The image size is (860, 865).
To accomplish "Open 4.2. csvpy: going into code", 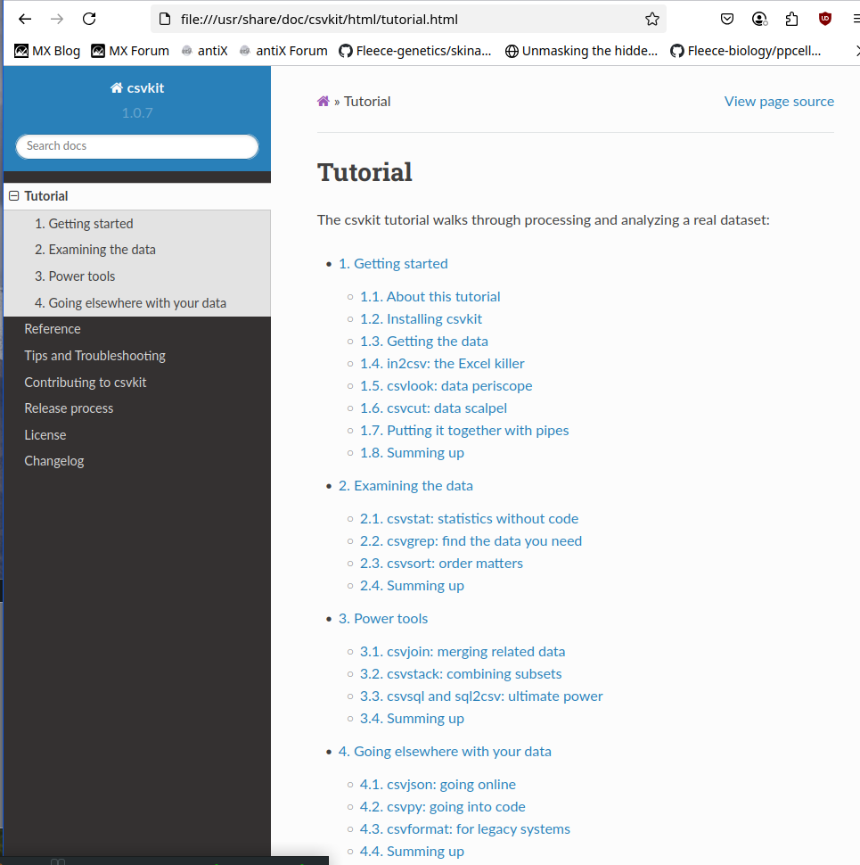I will point(443,806).
